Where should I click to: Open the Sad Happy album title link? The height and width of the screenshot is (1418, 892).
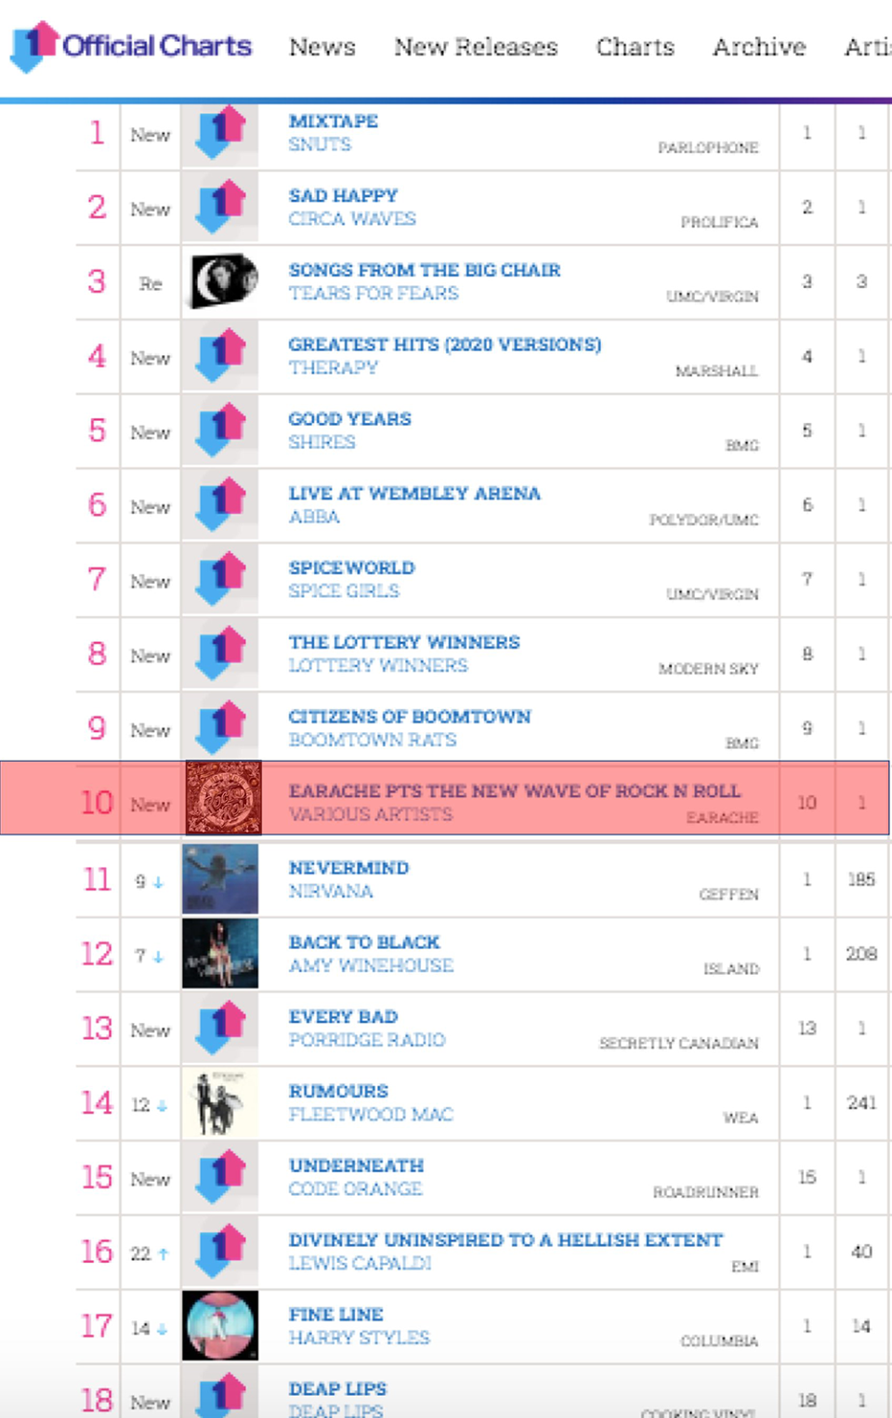[x=343, y=195]
